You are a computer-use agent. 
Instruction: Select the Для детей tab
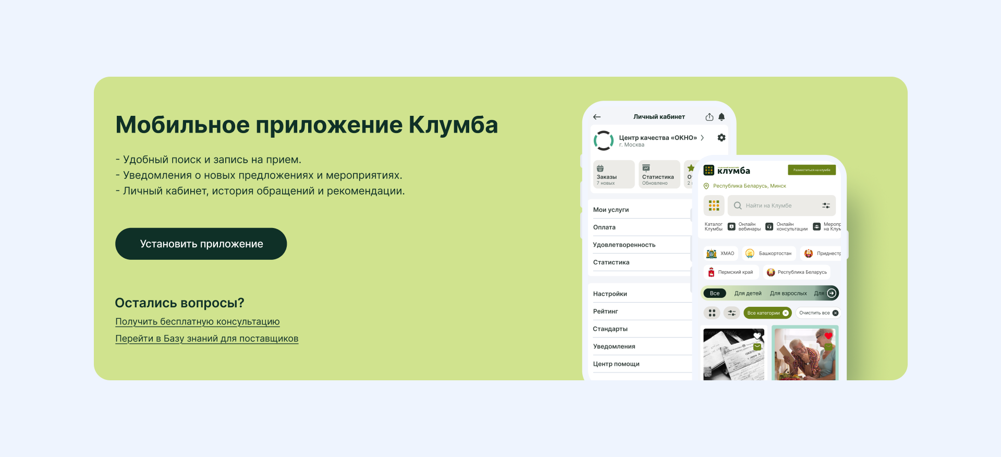(748, 293)
